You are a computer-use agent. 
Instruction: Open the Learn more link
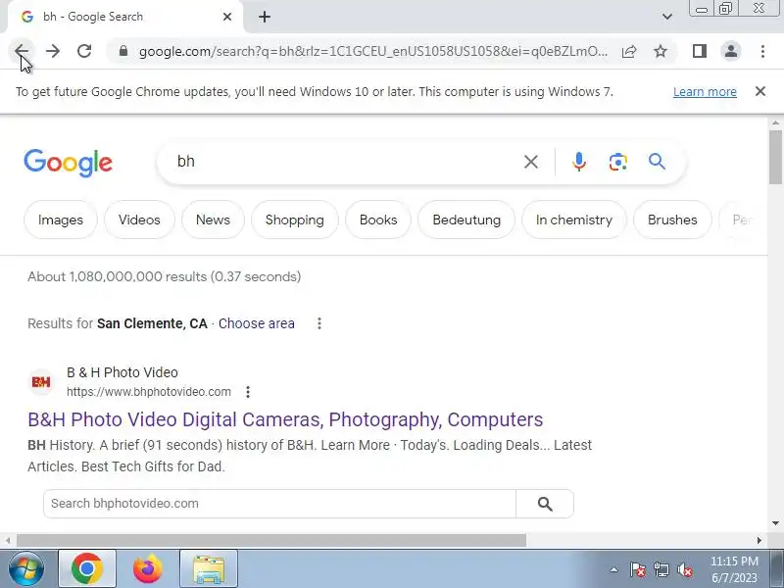tap(705, 92)
